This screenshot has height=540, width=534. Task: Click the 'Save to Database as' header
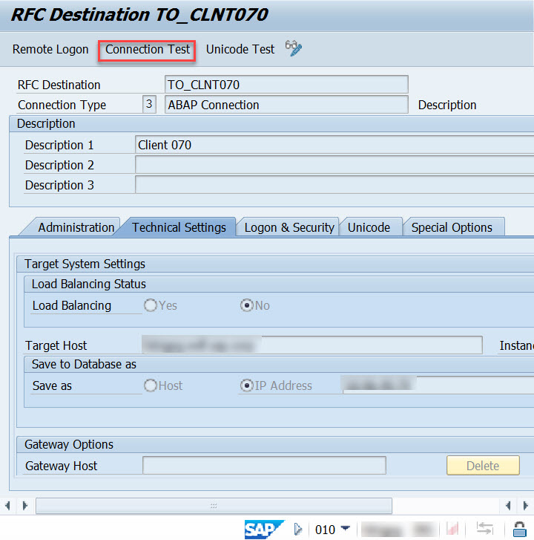point(84,364)
